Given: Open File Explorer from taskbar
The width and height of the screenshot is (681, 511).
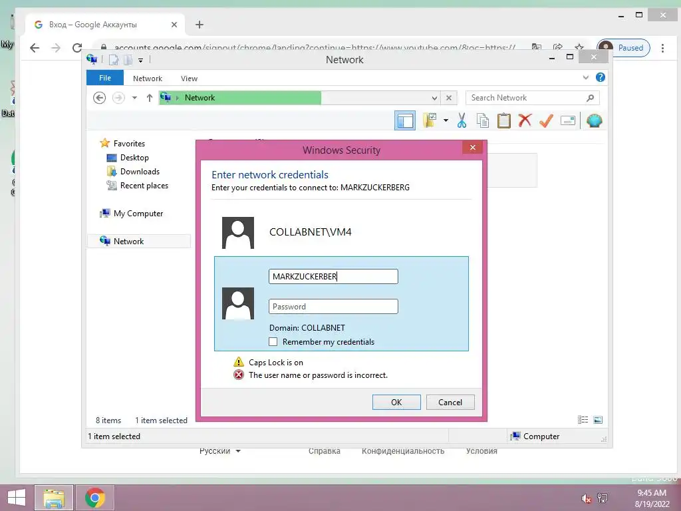Looking at the screenshot, I should click(54, 498).
